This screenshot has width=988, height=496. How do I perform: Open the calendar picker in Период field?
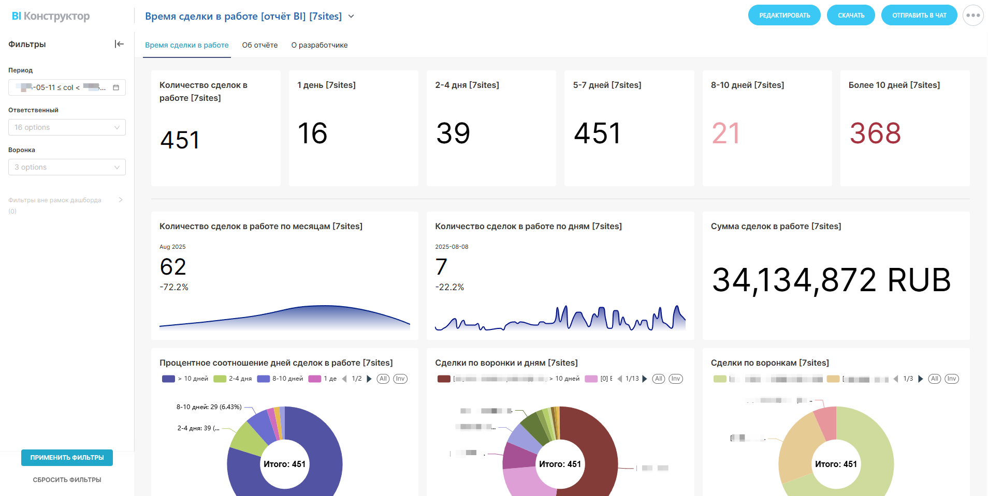pyautogui.click(x=116, y=87)
